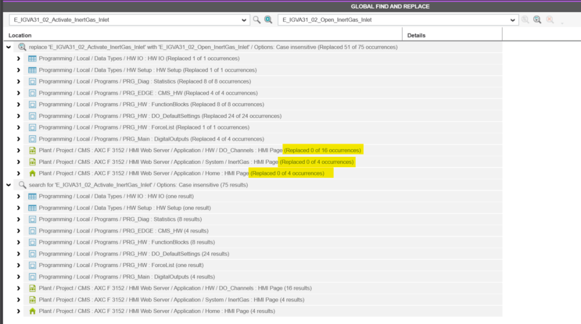Click the teal Replace All icon after replace field

click(x=537, y=20)
